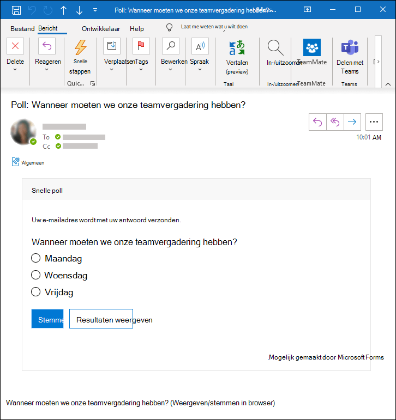Click the 'Snelle poll' header text

[47, 191]
